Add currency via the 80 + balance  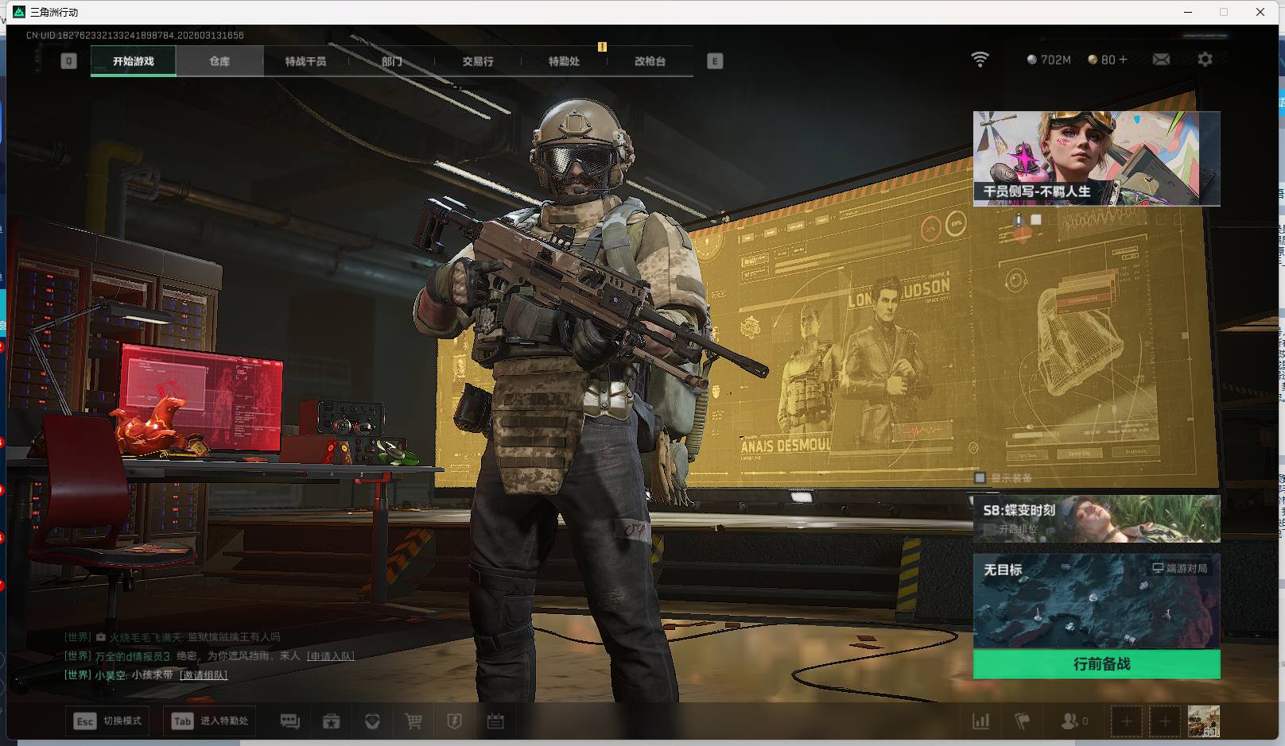(x=1108, y=60)
